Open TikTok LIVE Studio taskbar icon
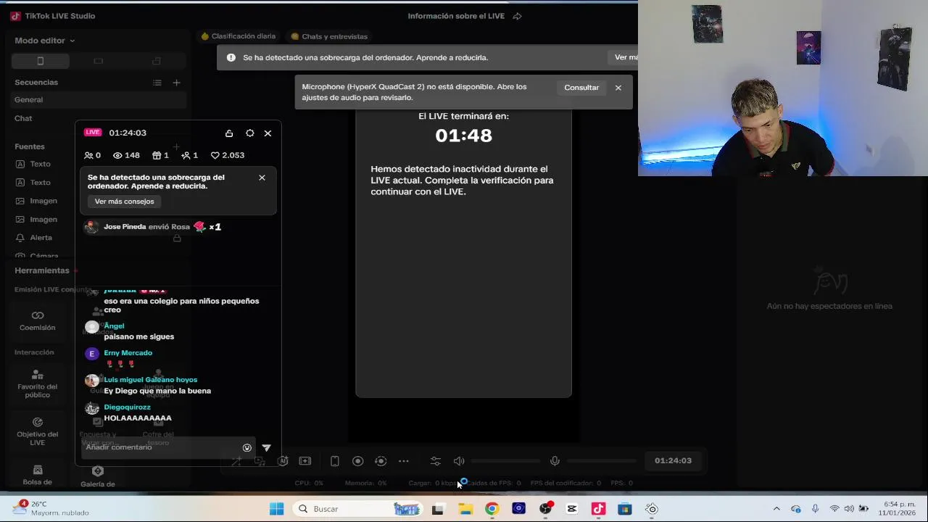 (598, 509)
